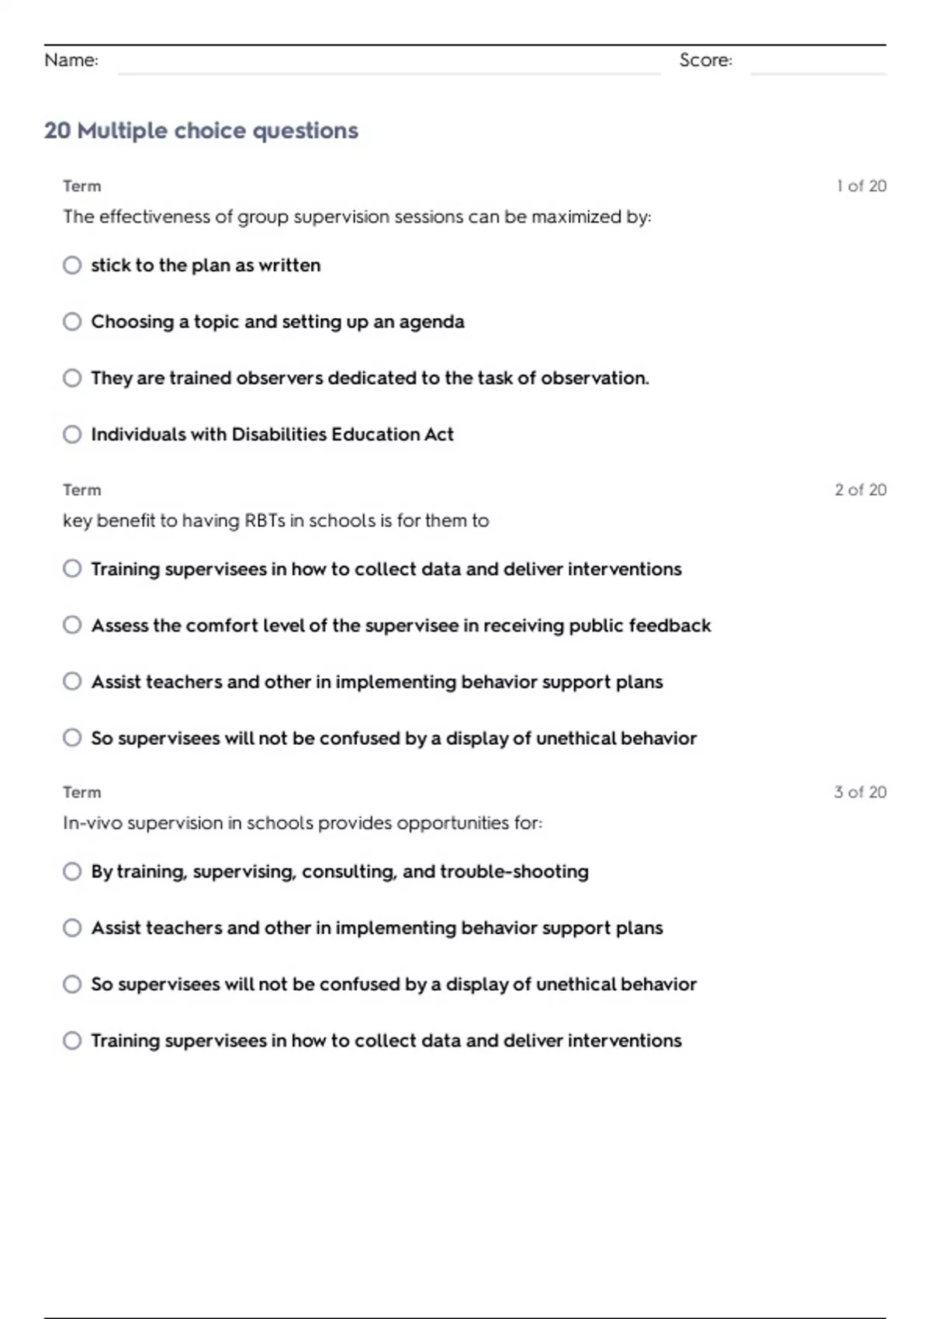Choose "Choosing a topic and setting up an agenda"

72,322
